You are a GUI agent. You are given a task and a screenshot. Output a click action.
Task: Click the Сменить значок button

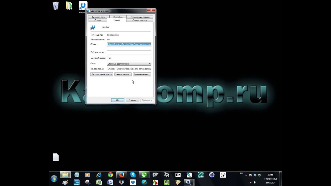tap(123, 74)
